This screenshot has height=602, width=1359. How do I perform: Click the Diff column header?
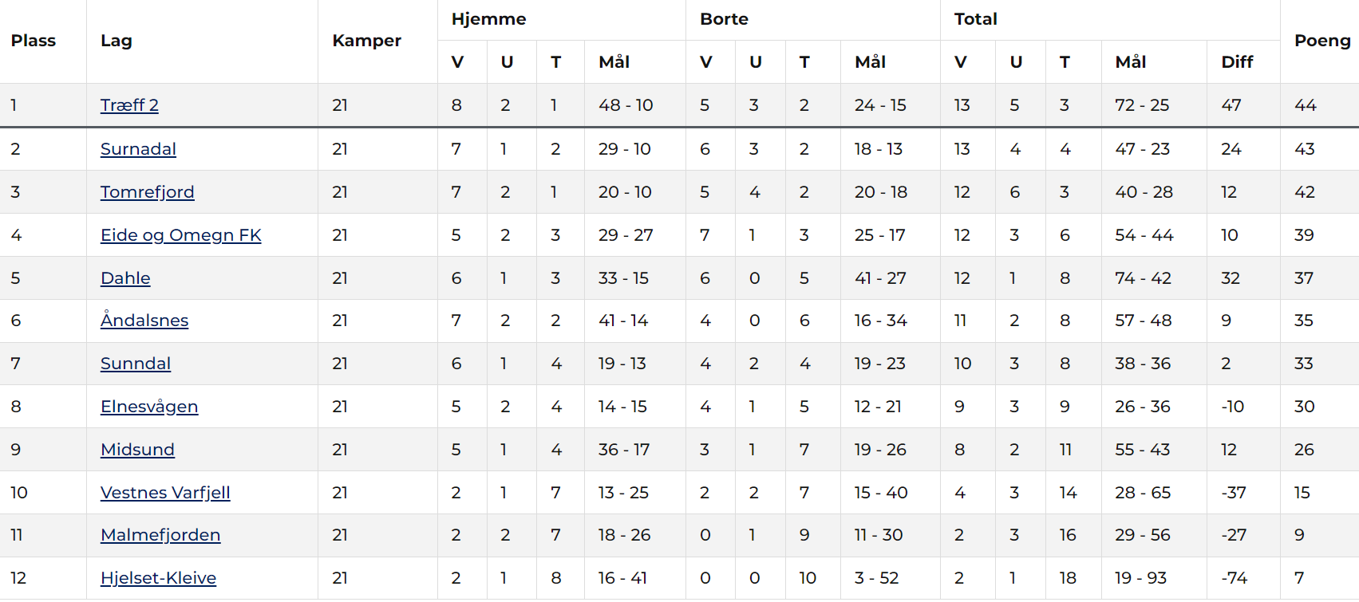pos(1237,62)
